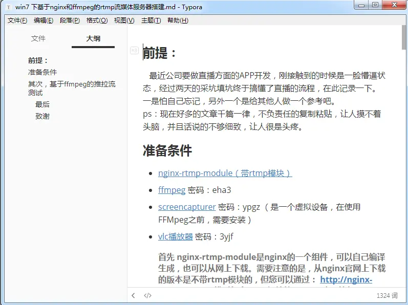
Task: Click the h3 heading level indicator
Action: [134, 50]
